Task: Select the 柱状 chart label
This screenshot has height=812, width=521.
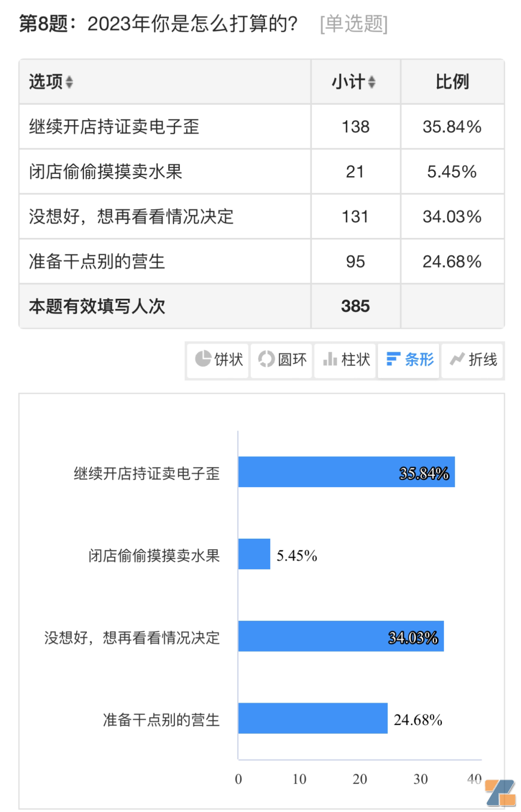Action: [356, 360]
